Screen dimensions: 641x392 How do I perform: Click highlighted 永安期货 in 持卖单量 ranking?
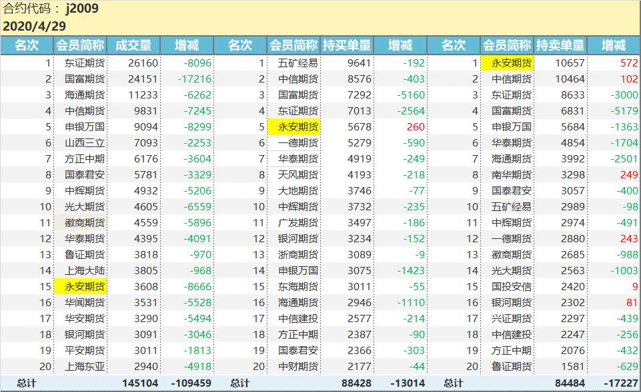(x=507, y=63)
